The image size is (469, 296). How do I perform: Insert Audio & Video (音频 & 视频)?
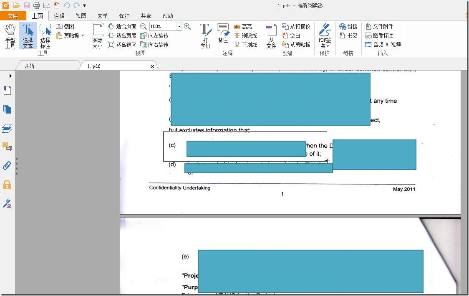pos(383,45)
